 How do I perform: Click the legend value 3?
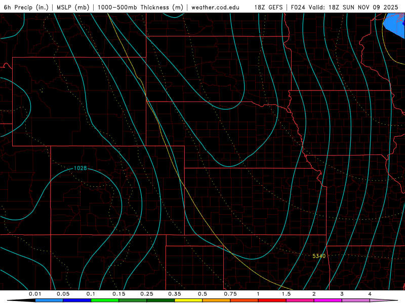342,294
